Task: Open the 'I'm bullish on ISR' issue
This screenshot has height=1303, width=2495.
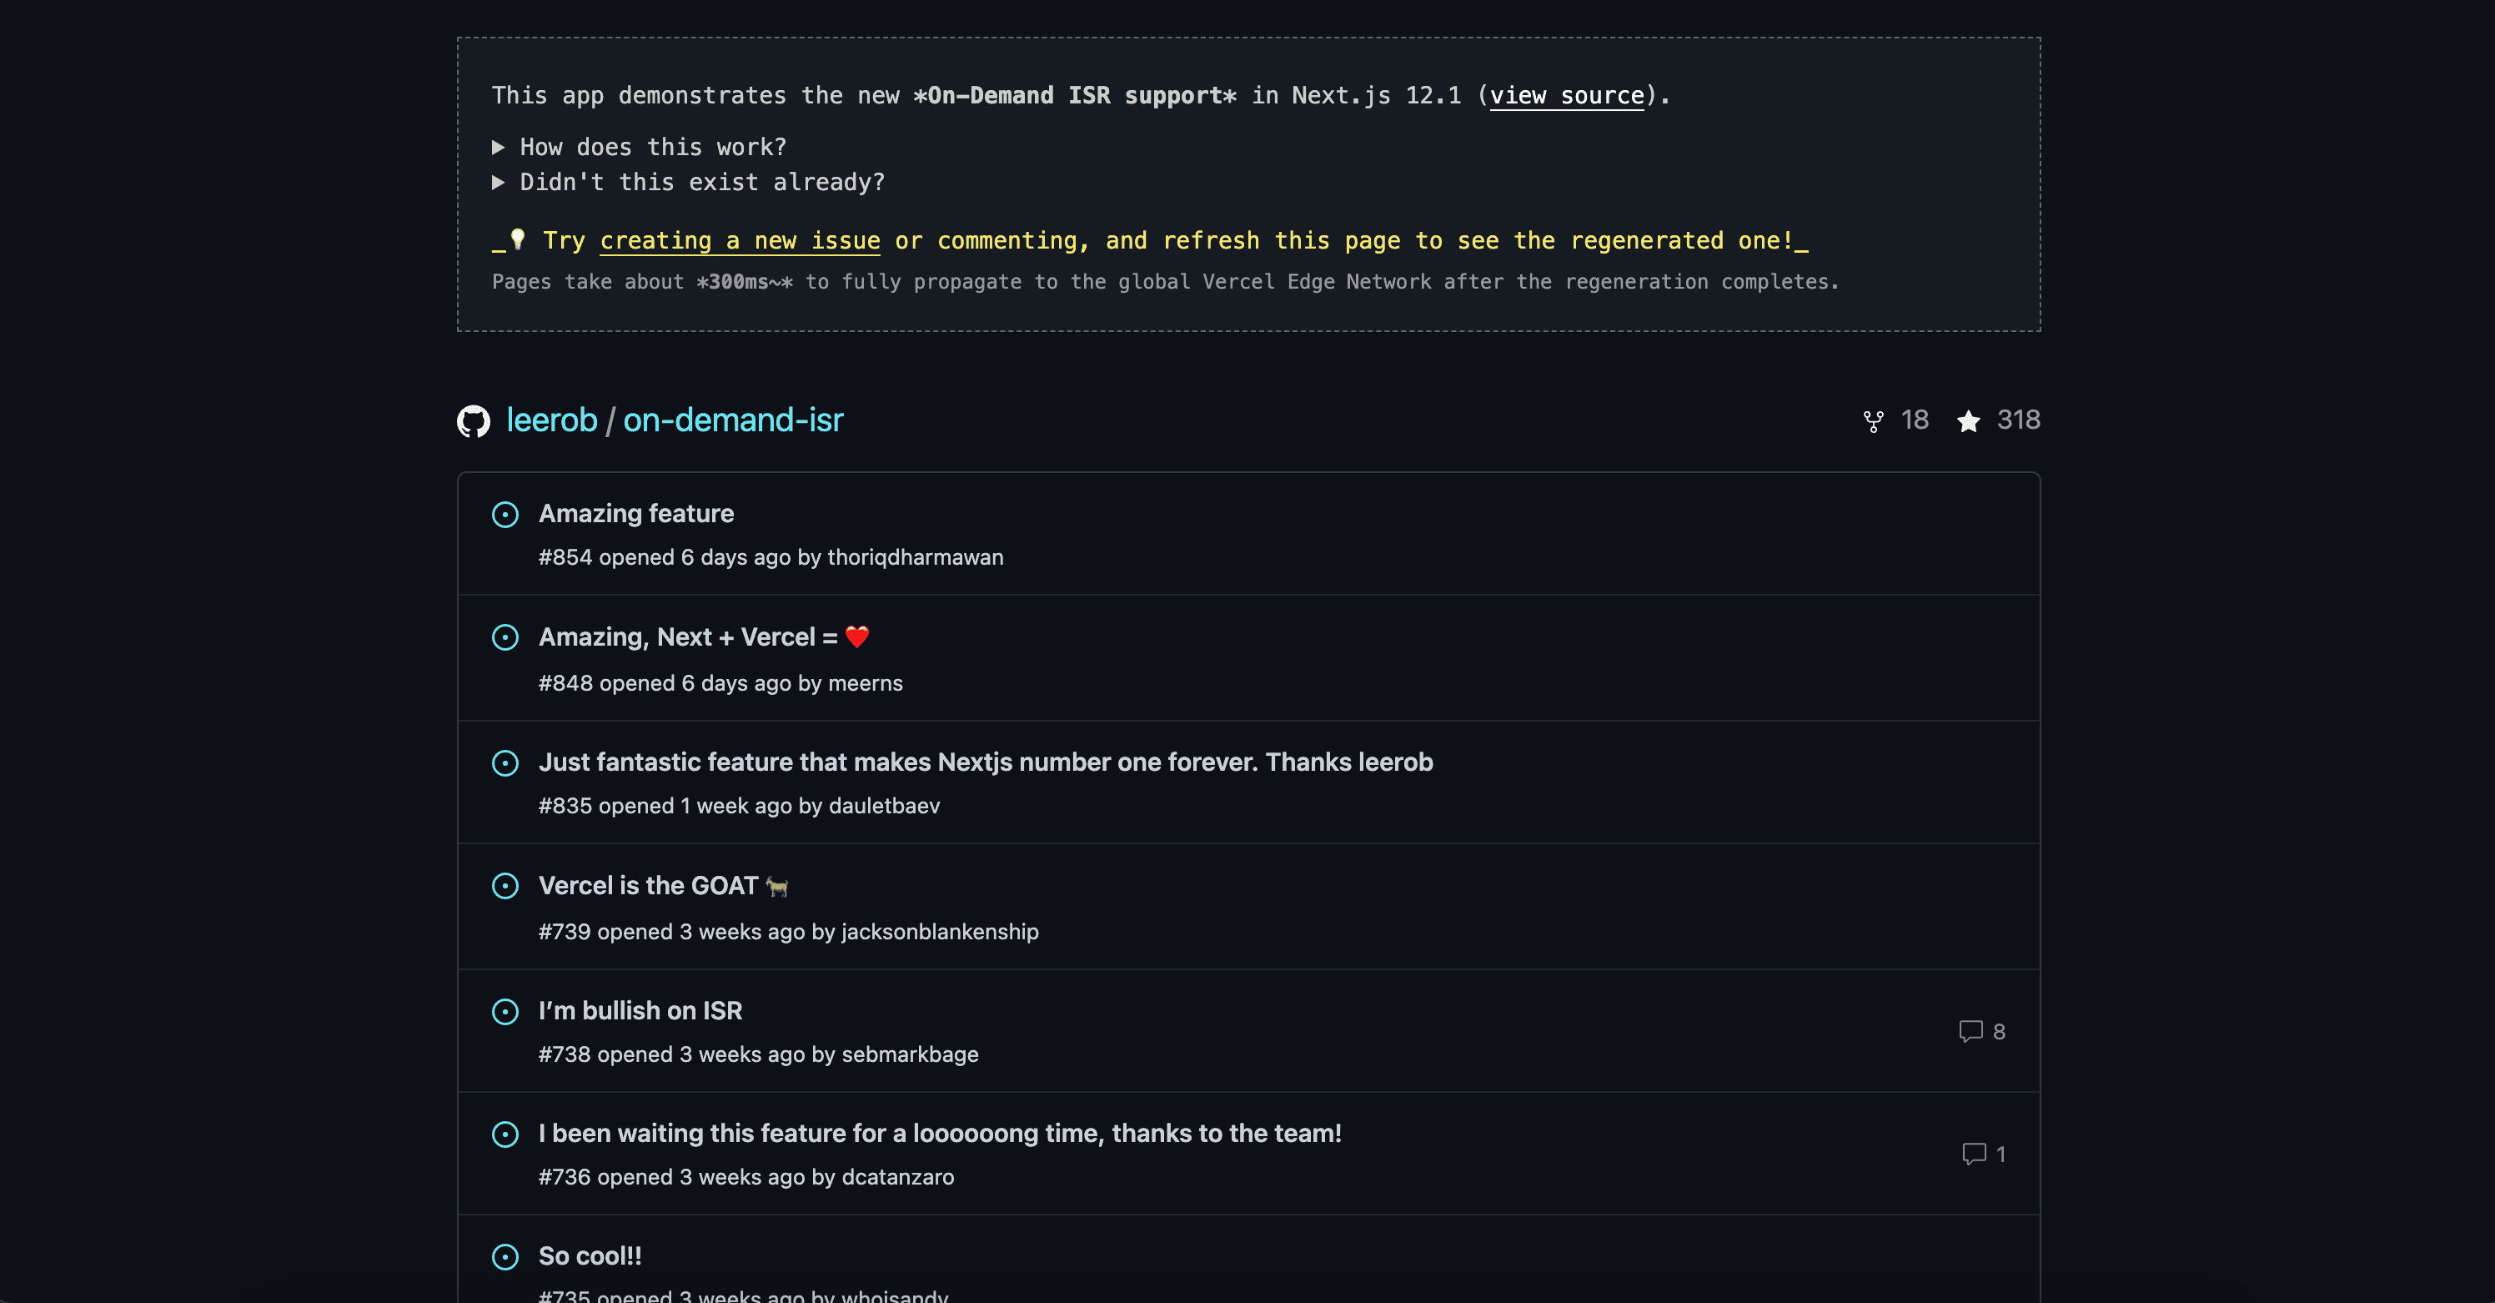Action: click(640, 1010)
